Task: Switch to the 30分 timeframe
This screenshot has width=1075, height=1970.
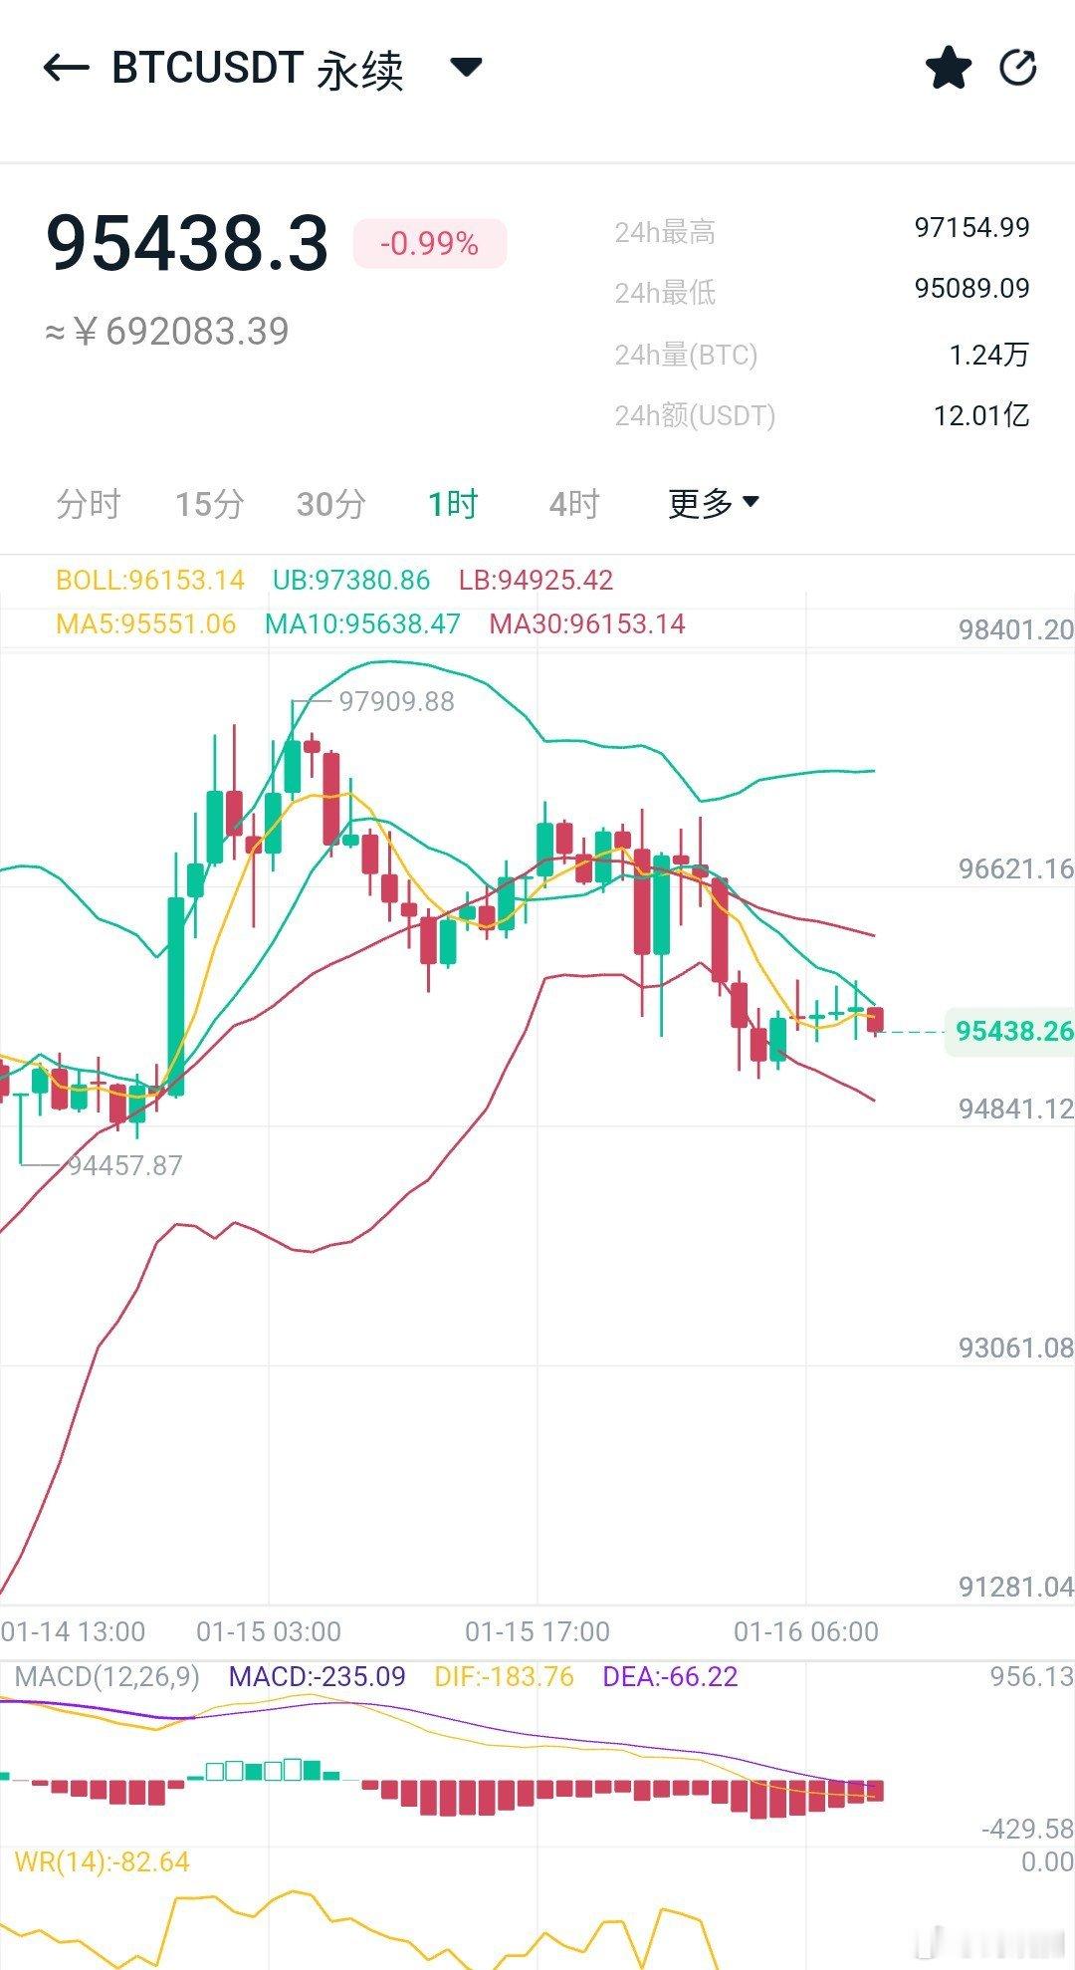Action: click(331, 504)
